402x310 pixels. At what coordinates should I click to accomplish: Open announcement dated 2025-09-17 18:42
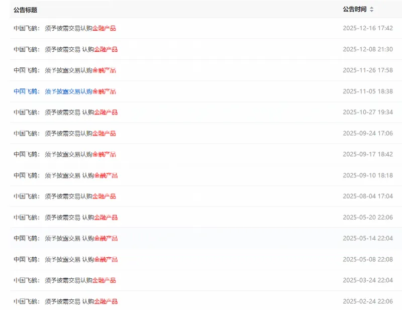pyautogui.click(x=65, y=154)
